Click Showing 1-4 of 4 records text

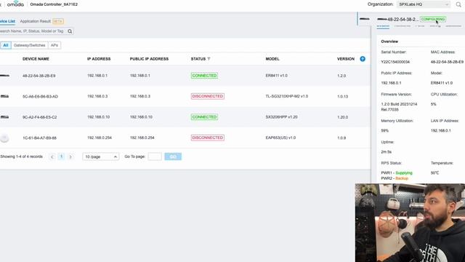tap(21, 156)
